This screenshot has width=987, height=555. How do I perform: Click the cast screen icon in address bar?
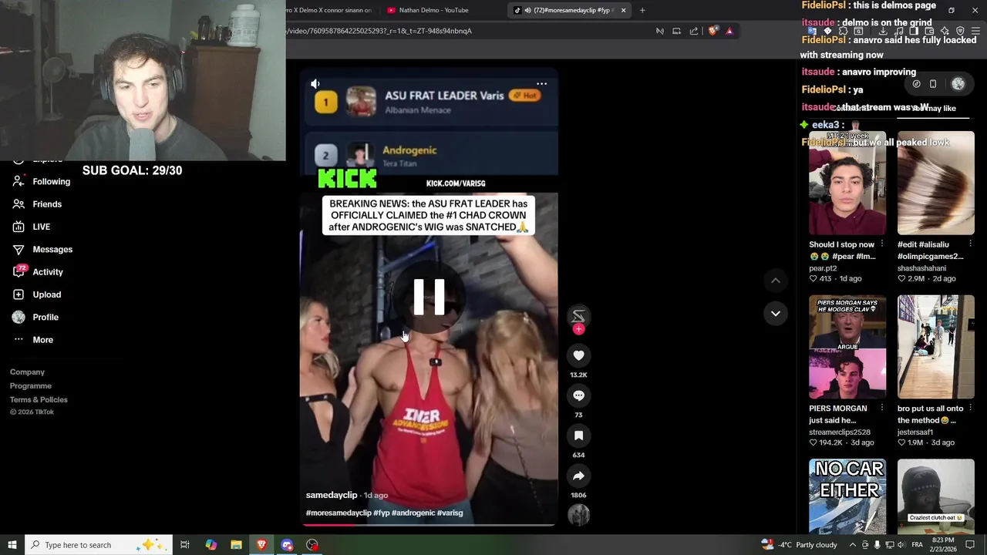click(676, 31)
